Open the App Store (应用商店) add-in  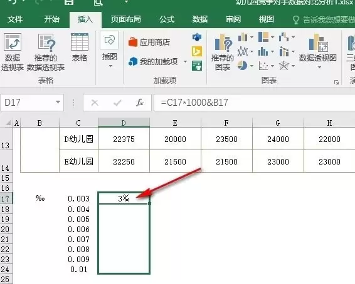[x=149, y=42]
